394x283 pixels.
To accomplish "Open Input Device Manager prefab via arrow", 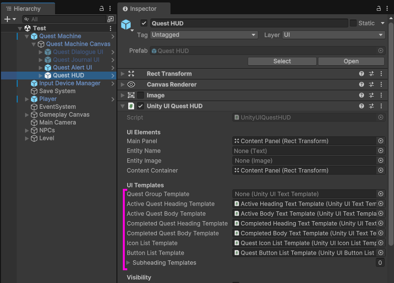I will 113,83.
